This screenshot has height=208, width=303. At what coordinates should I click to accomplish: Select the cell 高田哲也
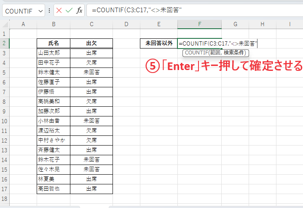pos(54,189)
